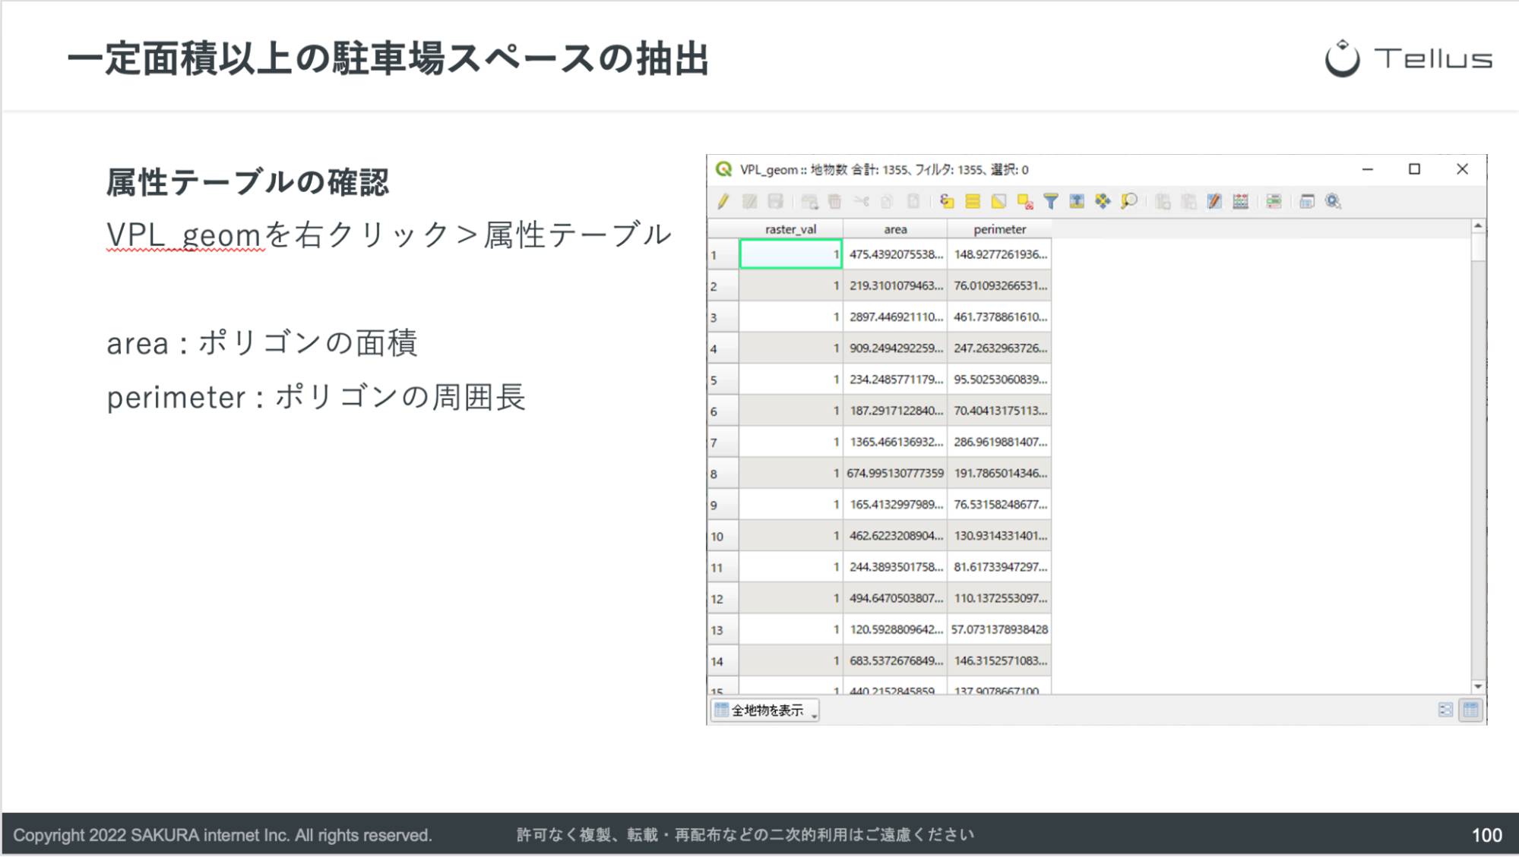Sort by the raster_val column header
This screenshot has height=857, width=1519.
[790, 229]
